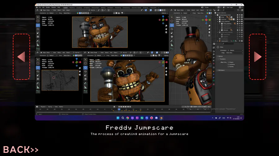This screenshot has height=156, width=279.
Task: Select the Transform tool in the right viewport
Action: tap(172, 37)
